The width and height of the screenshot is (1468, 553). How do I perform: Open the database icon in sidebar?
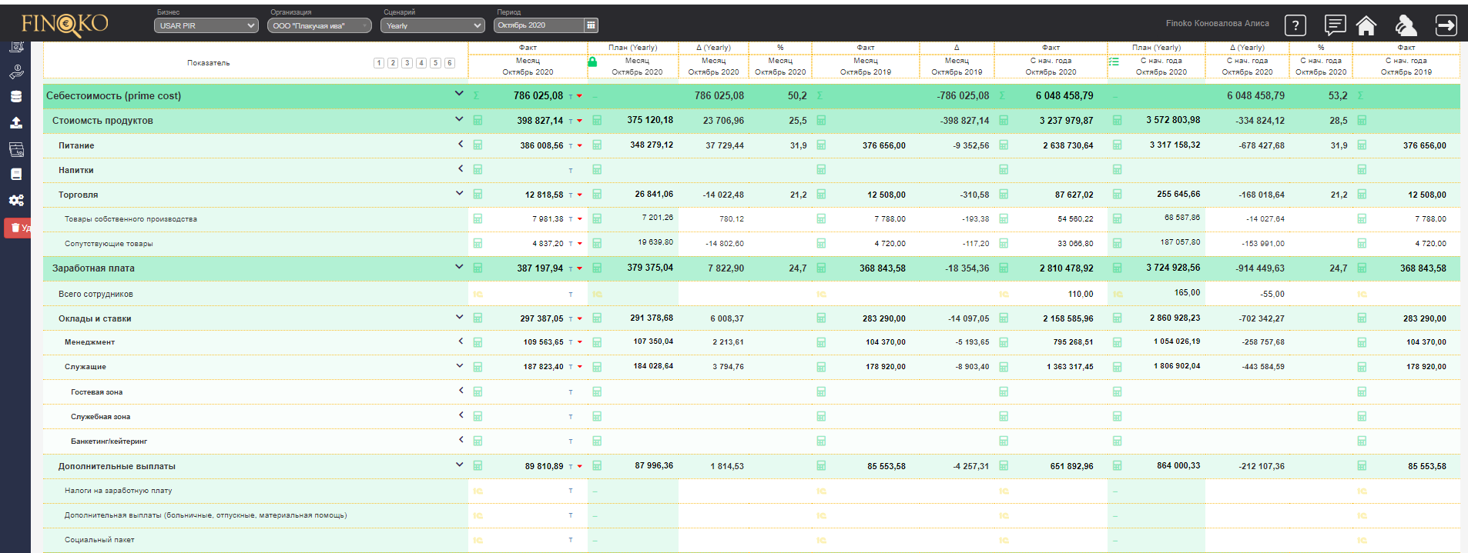[16, 97]
